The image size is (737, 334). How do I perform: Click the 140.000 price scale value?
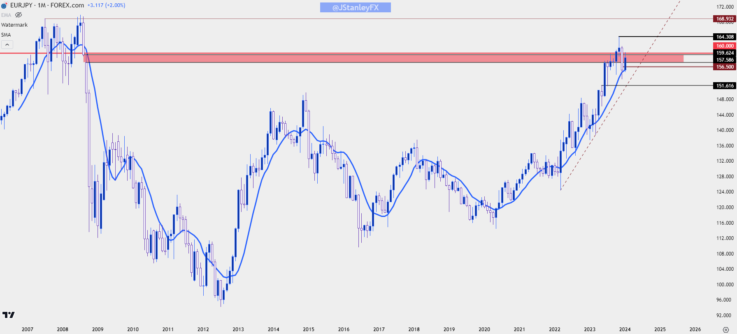pyautogui.click(x=725, y=130)
